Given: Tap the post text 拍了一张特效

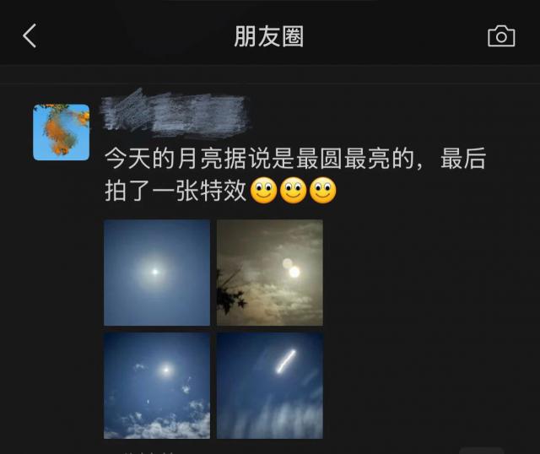Looking at the screenshot, I should (175, 191).
